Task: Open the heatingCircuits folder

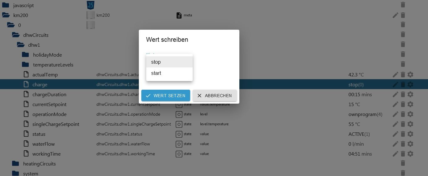Action: point(16,164)
